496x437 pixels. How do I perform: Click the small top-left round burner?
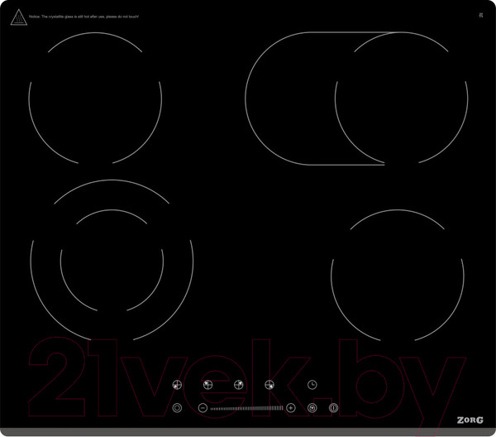pos(95,99)
